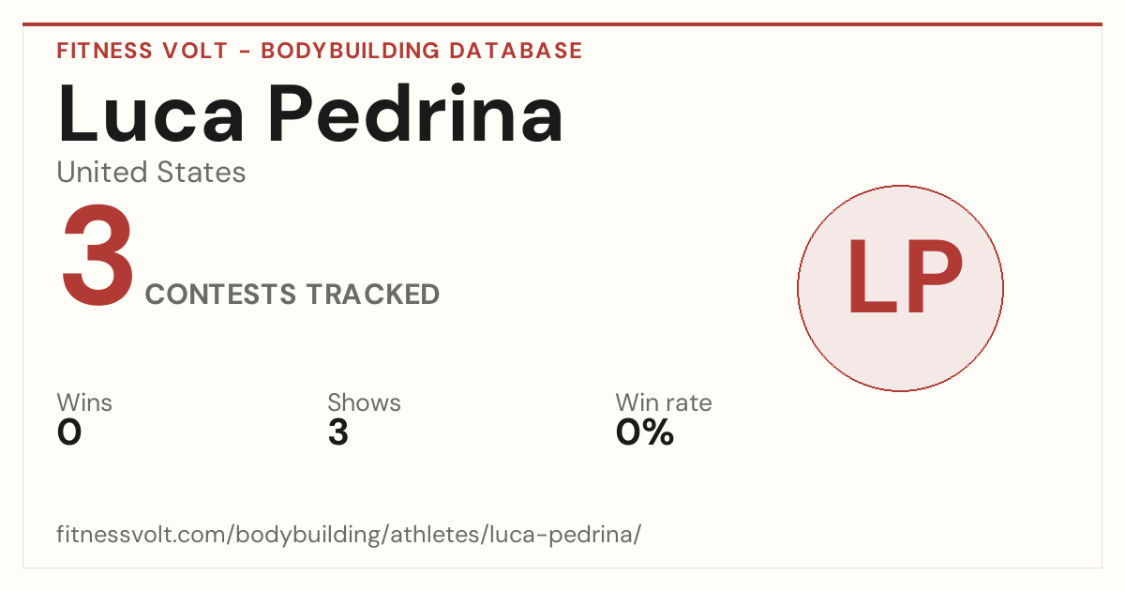Click the Win rate stat label
Viewport: 1125px width, 591px height.
tap(663, 403)
